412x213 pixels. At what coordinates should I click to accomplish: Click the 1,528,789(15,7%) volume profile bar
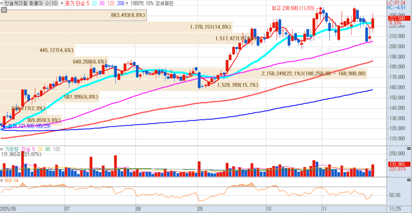coord(130,85)
